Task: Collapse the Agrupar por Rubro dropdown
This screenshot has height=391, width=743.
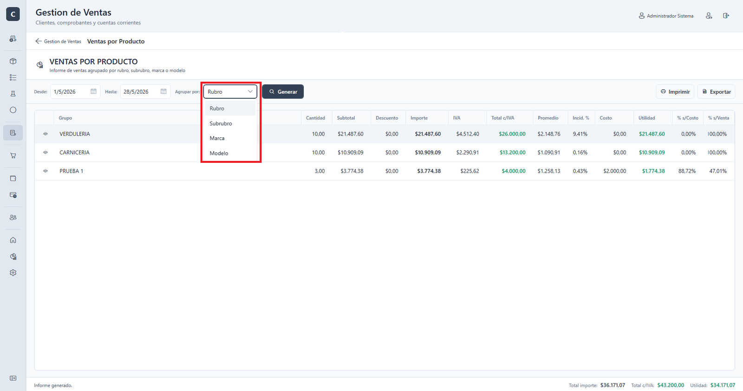Action: [x=230, y=92]
